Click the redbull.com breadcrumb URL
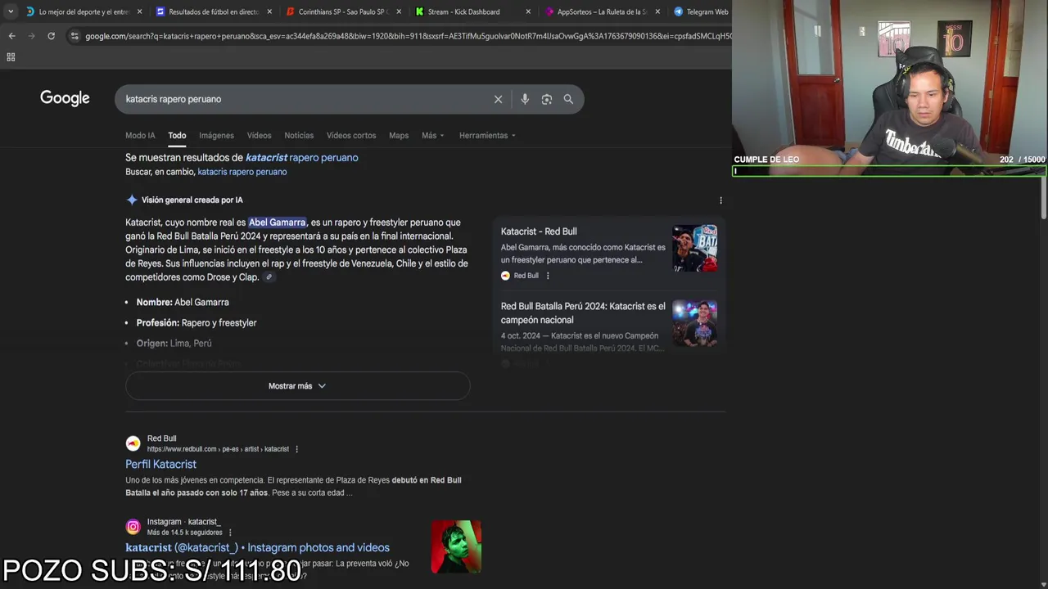This screenshot has width=1048, height=589. click(x=218, y=449)
